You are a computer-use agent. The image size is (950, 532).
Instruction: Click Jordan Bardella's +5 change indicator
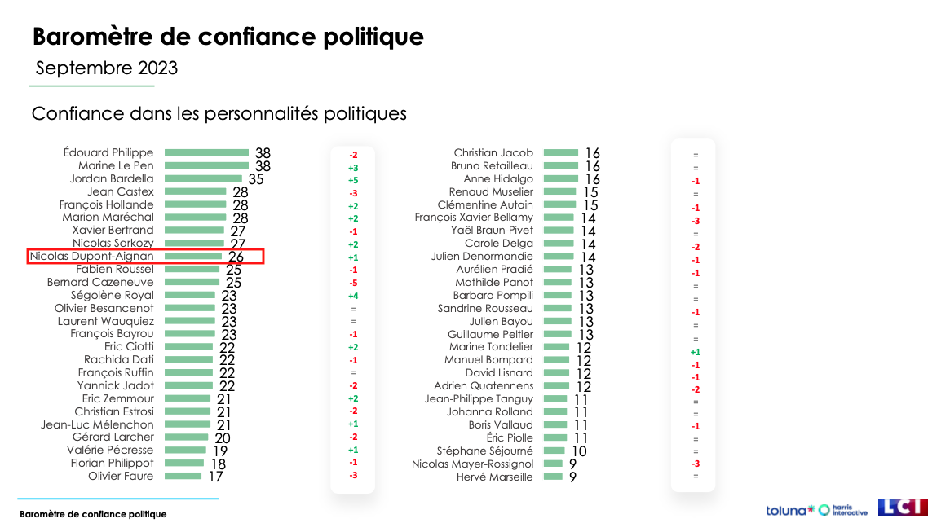pos(353,181)
